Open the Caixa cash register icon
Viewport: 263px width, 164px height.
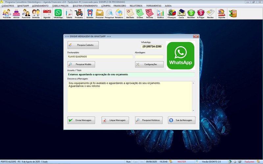coord(181,13)
